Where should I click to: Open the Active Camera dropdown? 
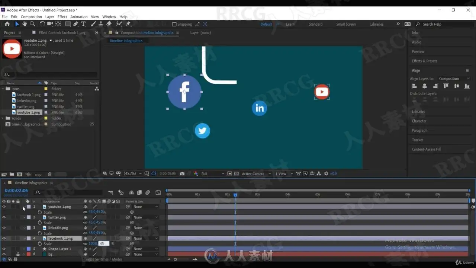(x=256, y=173)
